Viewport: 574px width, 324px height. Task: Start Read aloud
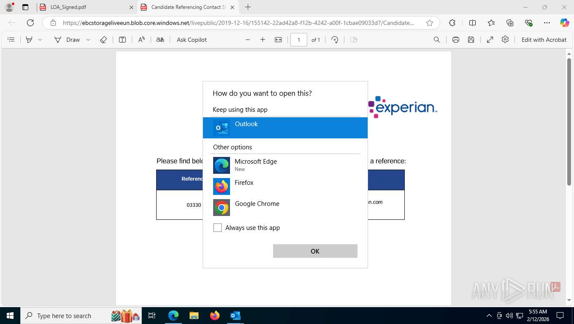click(141, 40)
